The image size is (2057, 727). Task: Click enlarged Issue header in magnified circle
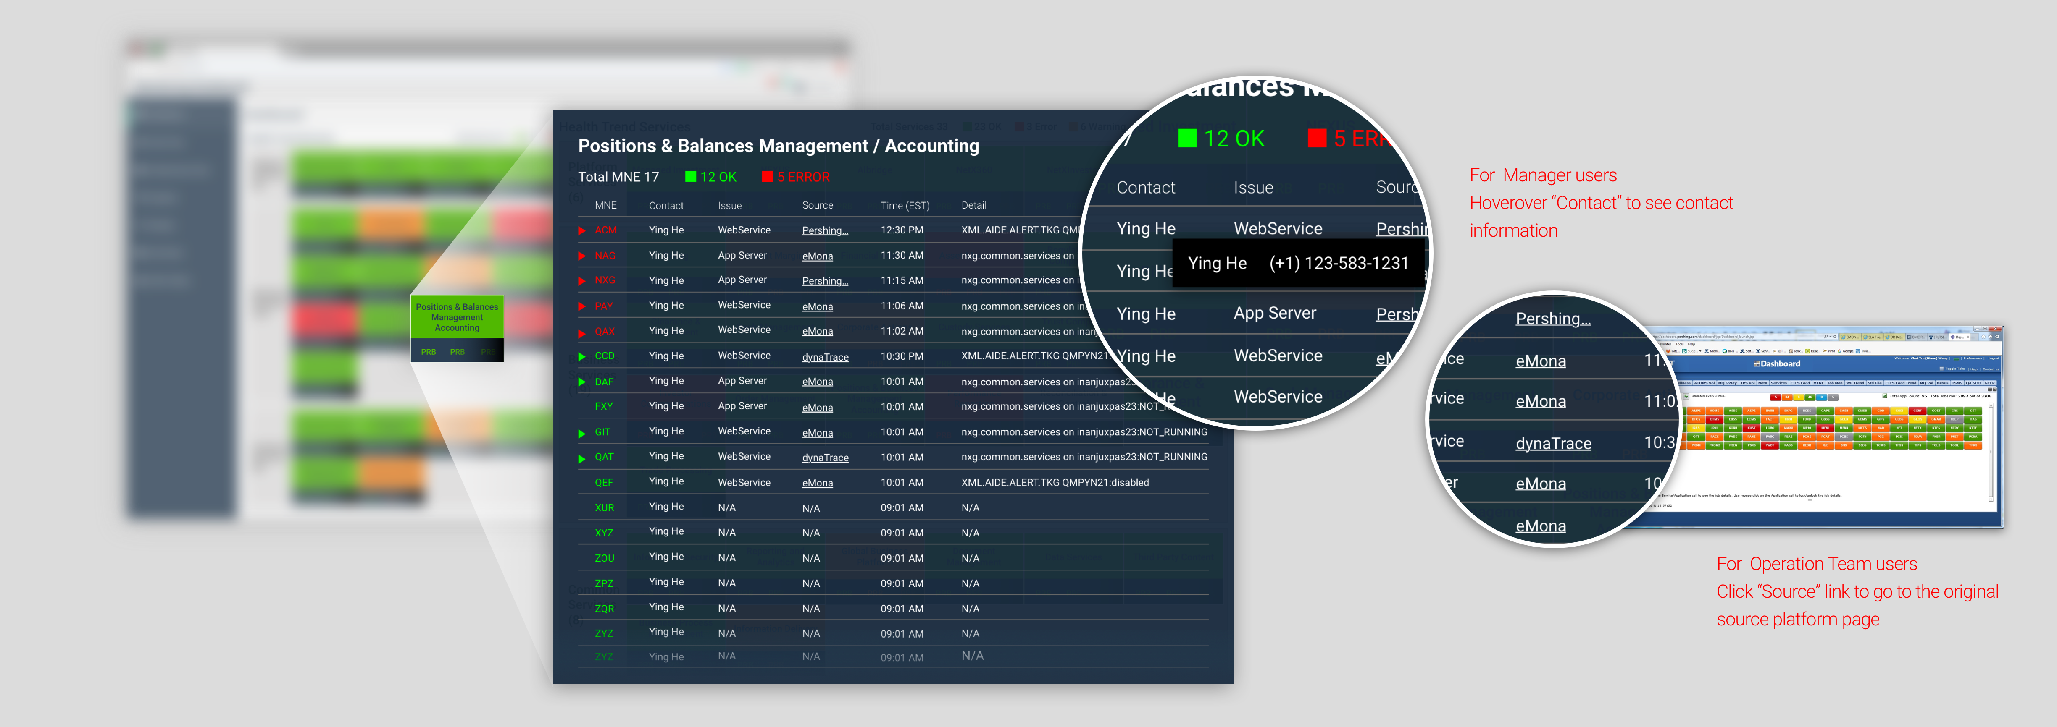1253,188
